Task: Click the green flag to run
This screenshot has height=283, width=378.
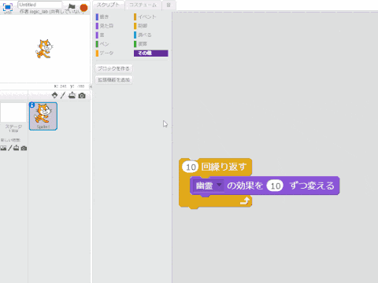Action: tap(72, 7)
